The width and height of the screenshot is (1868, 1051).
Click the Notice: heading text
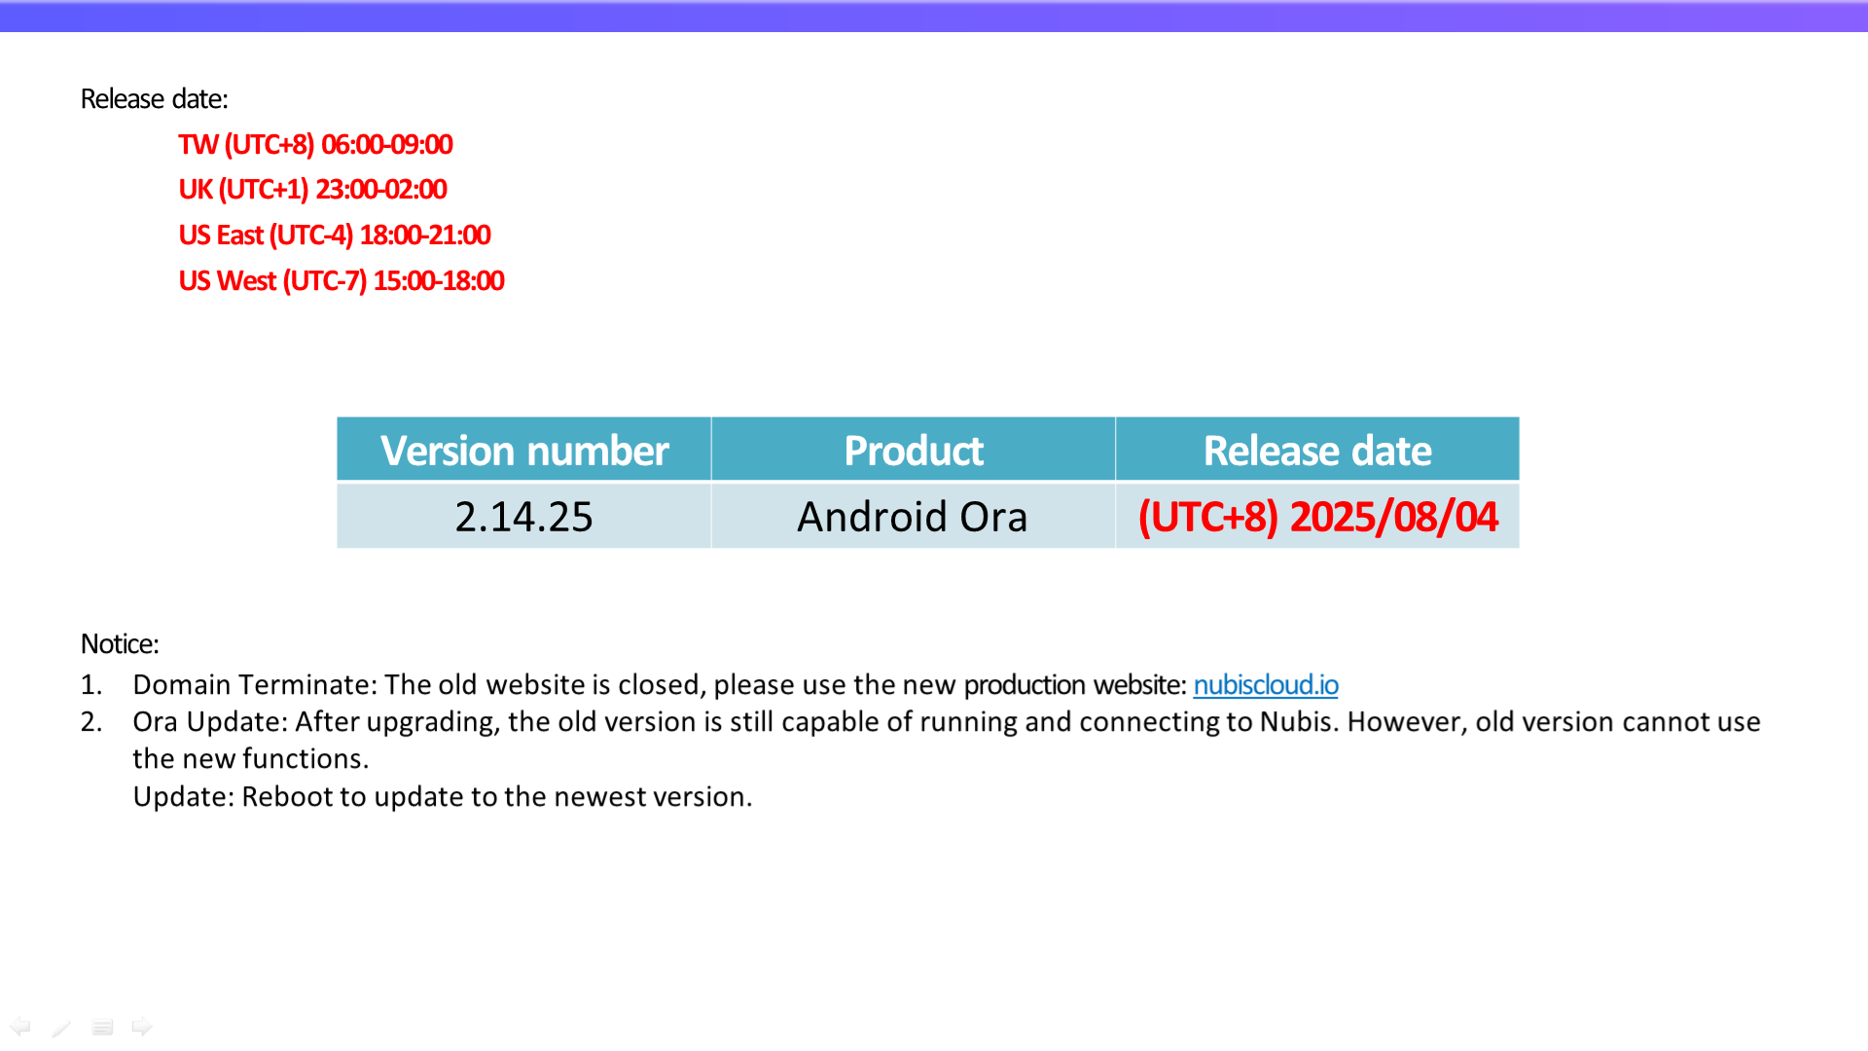119,644
